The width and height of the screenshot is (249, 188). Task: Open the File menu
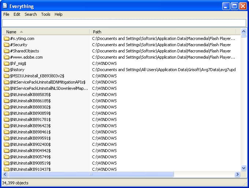click(6, 14)
